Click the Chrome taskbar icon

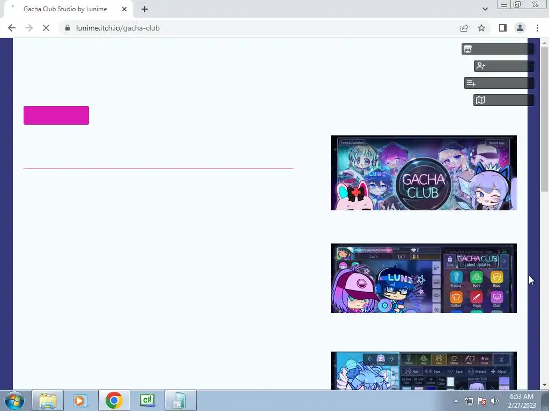[114, 400]
